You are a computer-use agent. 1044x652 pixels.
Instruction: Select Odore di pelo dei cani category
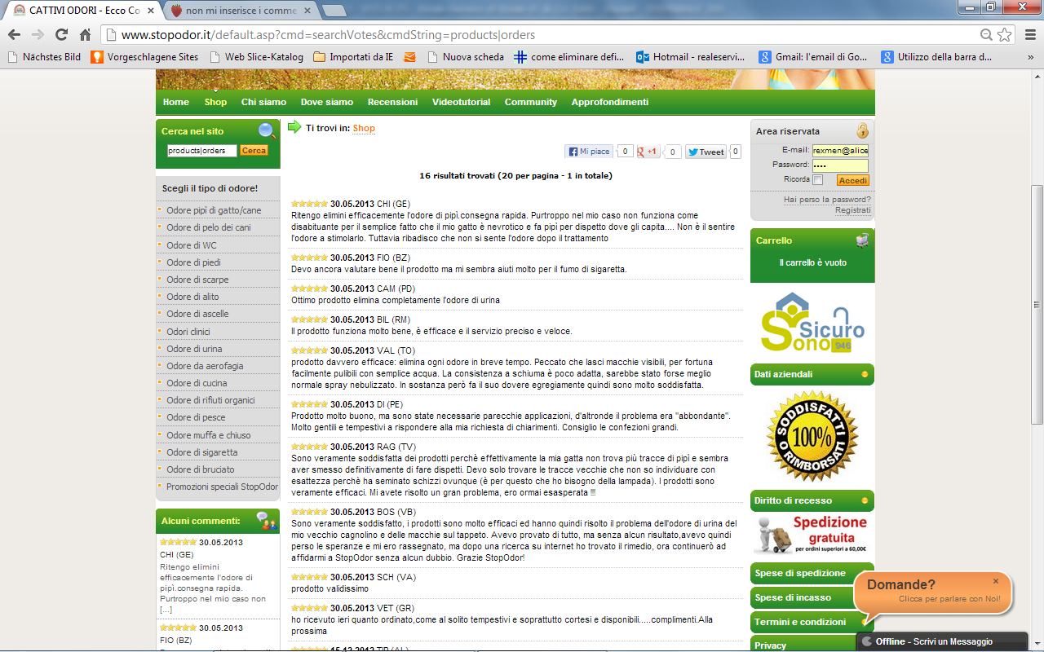point(209,227)
